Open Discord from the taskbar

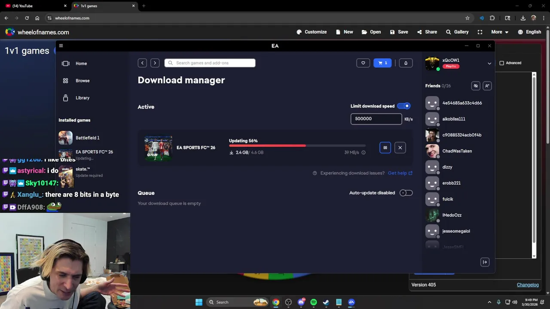301,302
